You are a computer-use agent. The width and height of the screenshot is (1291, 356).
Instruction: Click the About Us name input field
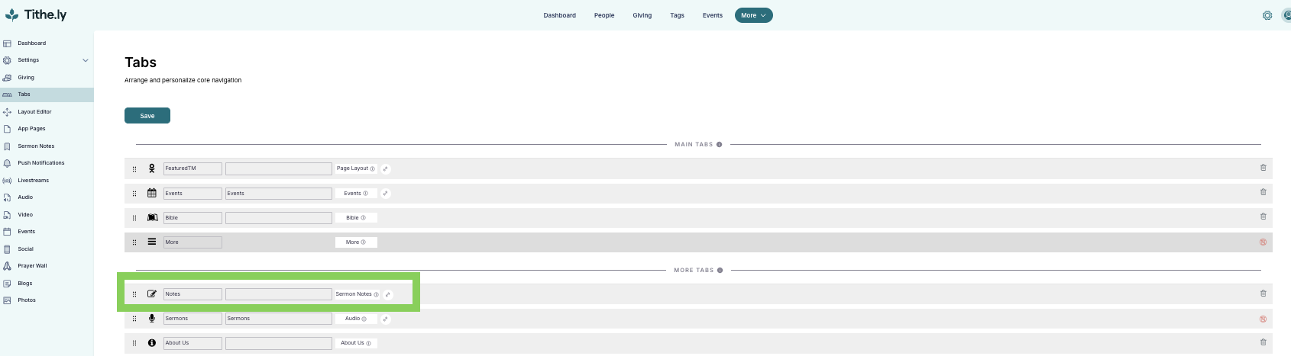pyautogui.click(x=193, y=343)
